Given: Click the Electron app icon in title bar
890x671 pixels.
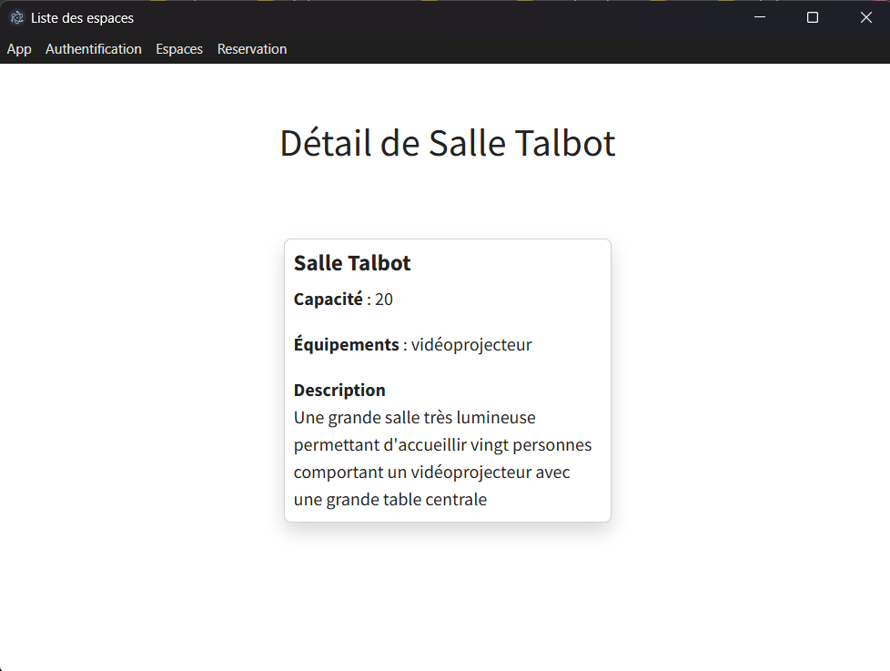Looking at the screenshot, I should [16, 17].
